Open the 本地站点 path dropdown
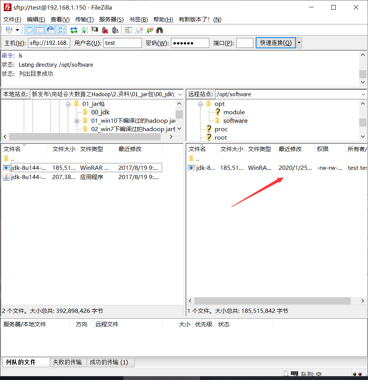The height and width of the screenshot is (380, 368). coord(180,94)
